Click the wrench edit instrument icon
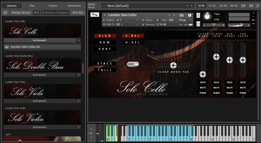 click(x=95, y=15)
